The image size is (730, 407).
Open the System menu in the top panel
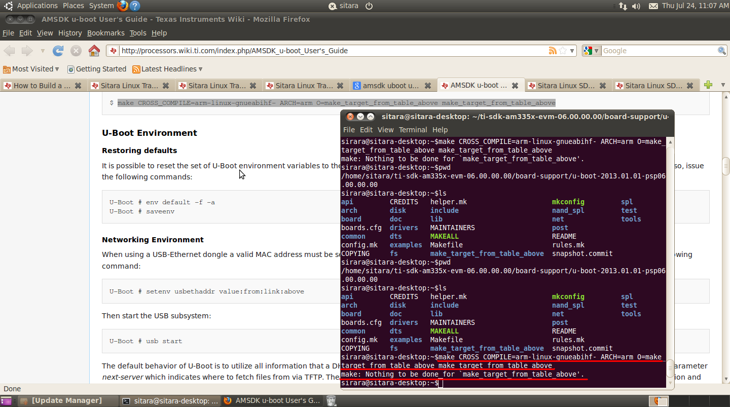101,6
